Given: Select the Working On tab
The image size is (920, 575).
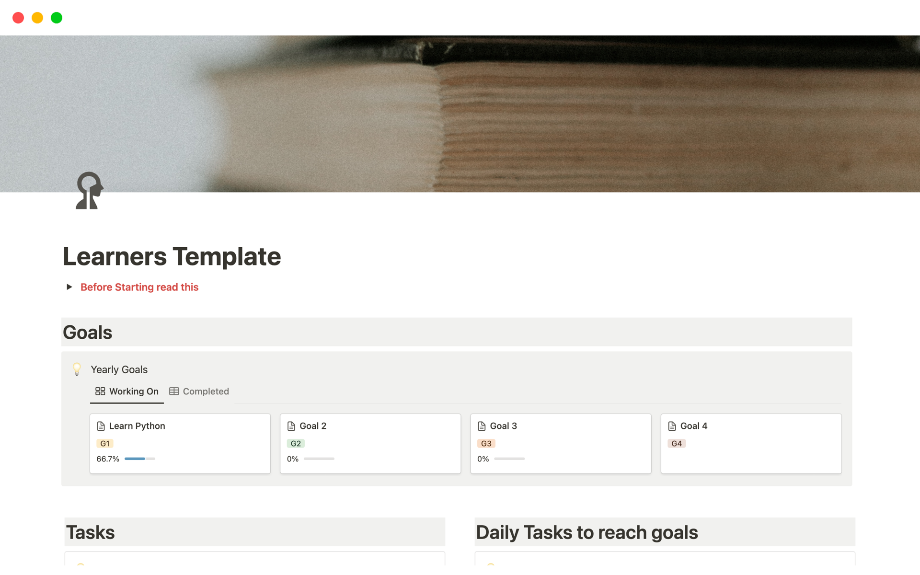Looking at the screenshot, I should [x=133, y=391].
